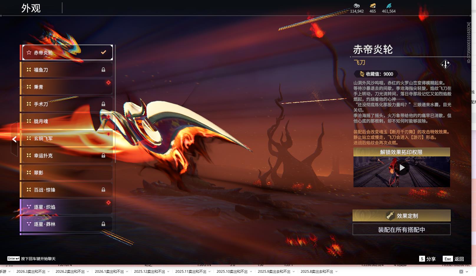Click the 收藏值: 9000 label
Screen dimensions: 476x276
(376, 74)
